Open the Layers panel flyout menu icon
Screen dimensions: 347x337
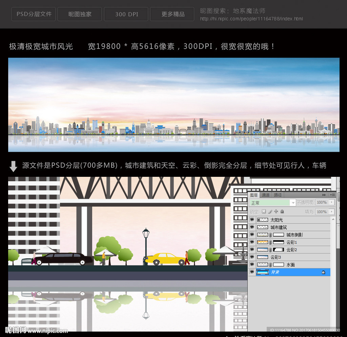click(x=332, y=195)
